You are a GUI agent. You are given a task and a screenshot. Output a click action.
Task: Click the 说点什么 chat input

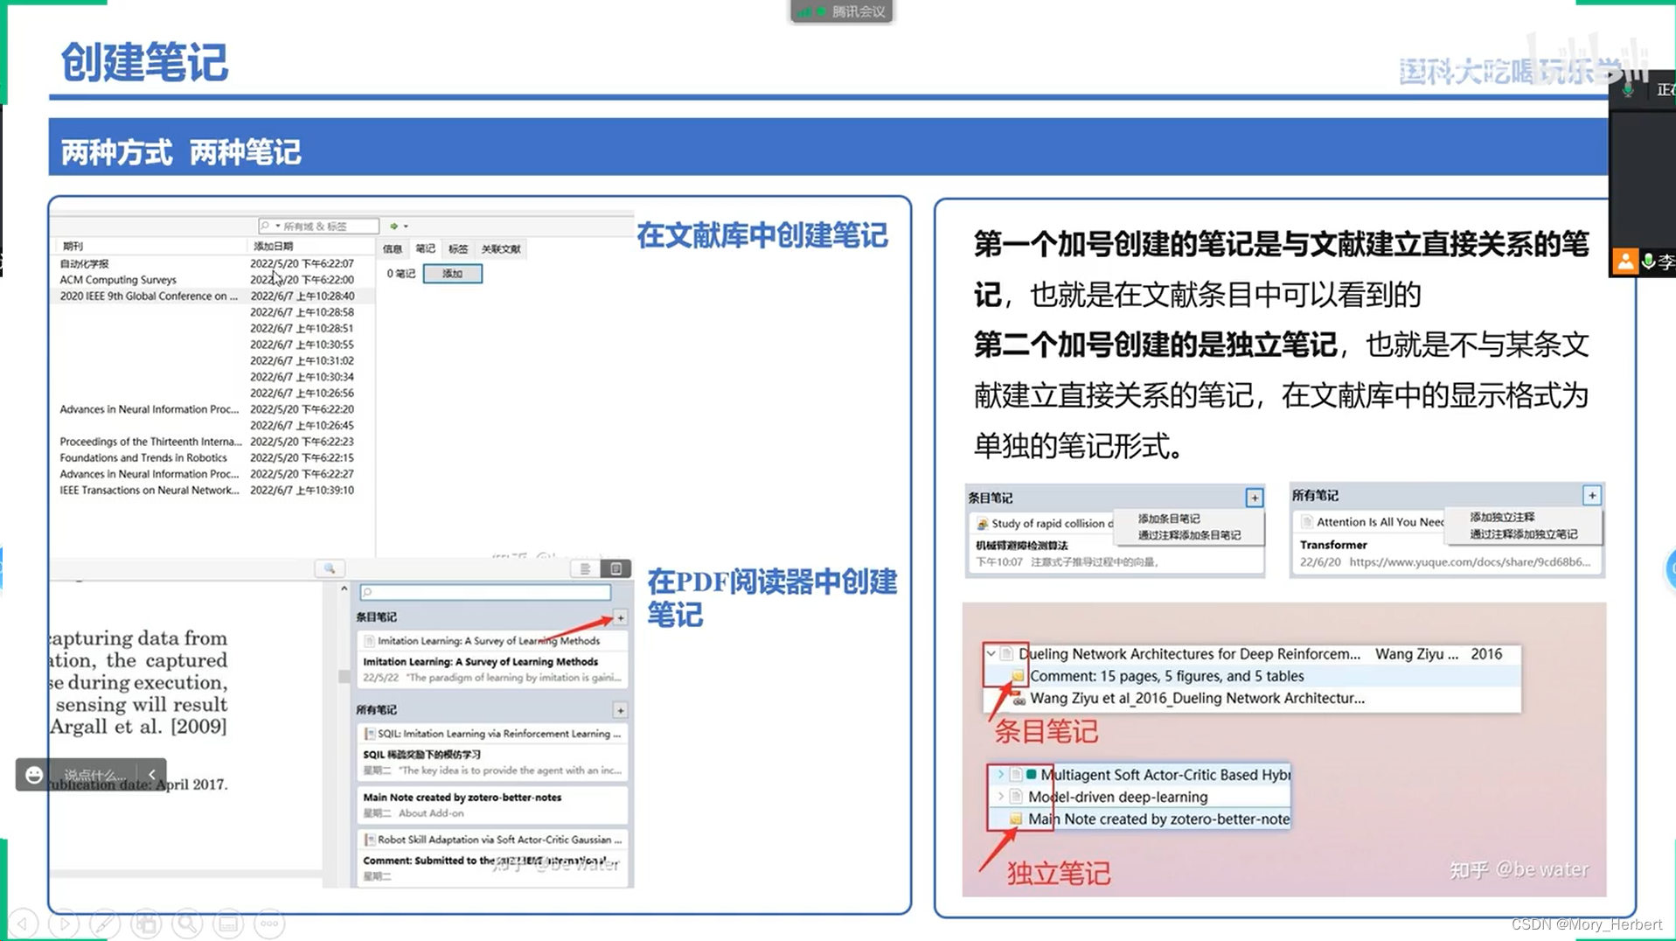pos(94,775)
